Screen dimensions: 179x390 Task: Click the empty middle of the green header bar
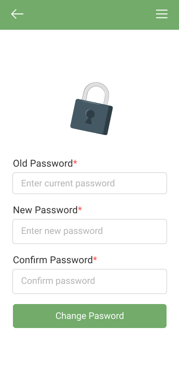point(89,15)
